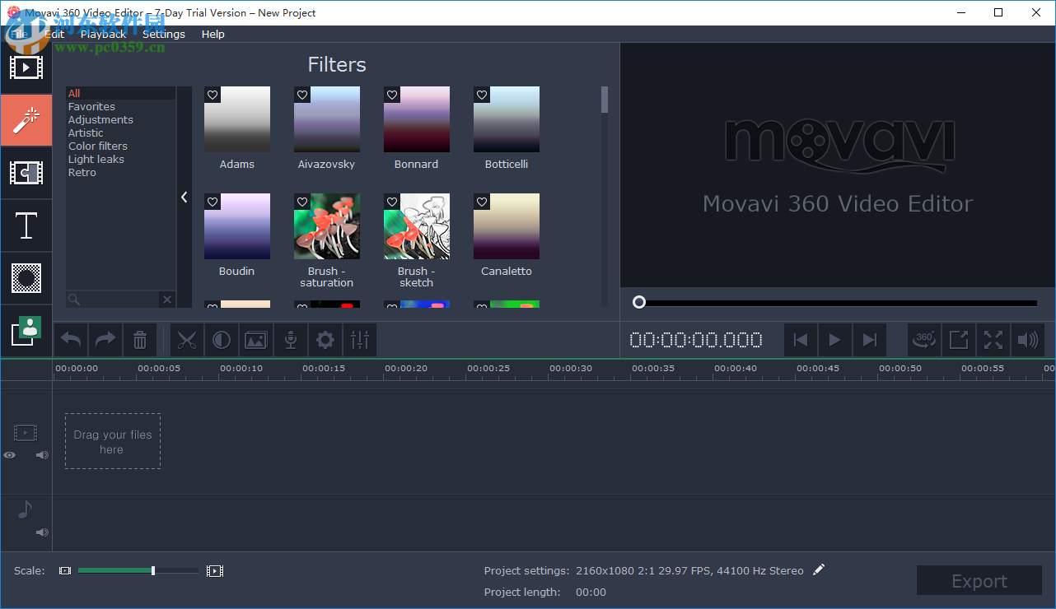This screenshot has width=1056, height=609.
Task: Start voiceover recording with the microphone icon
Action: coord(290,340)
